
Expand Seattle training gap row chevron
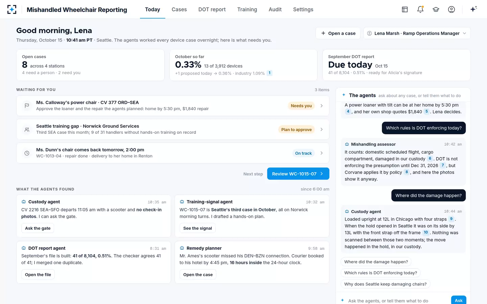click(322, 129)
